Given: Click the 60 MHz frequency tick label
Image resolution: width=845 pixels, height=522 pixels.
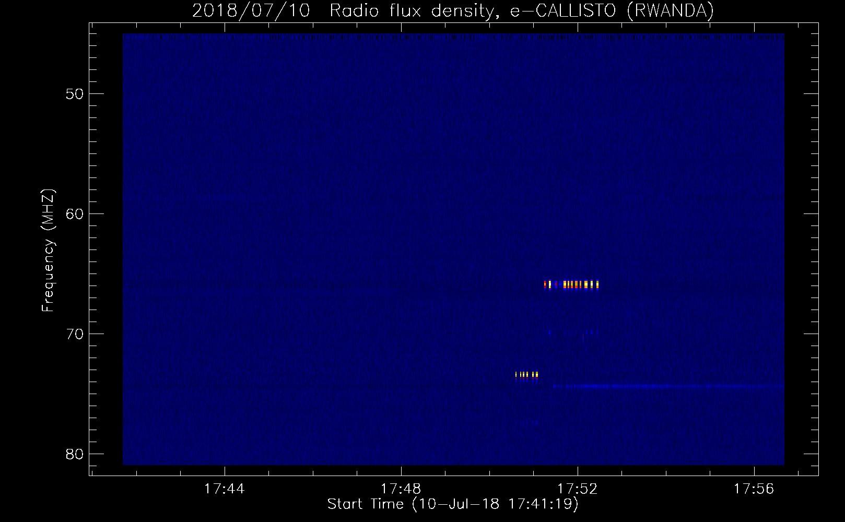Looking at the screenshot, I should click(75, 214).
